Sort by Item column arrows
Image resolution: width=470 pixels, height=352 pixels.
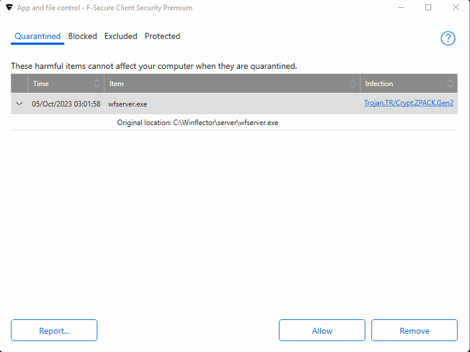tap(352, 83)
